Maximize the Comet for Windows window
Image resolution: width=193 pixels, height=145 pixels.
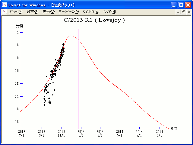[x=181, y=5]
